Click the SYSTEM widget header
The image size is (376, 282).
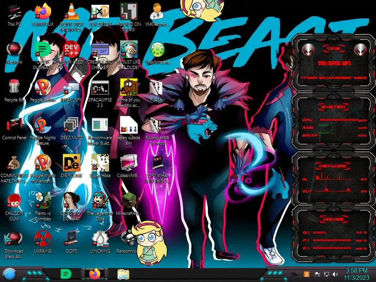[x=333, y=107]
